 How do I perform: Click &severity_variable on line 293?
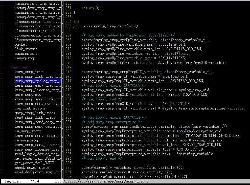[x=195, y=154]
